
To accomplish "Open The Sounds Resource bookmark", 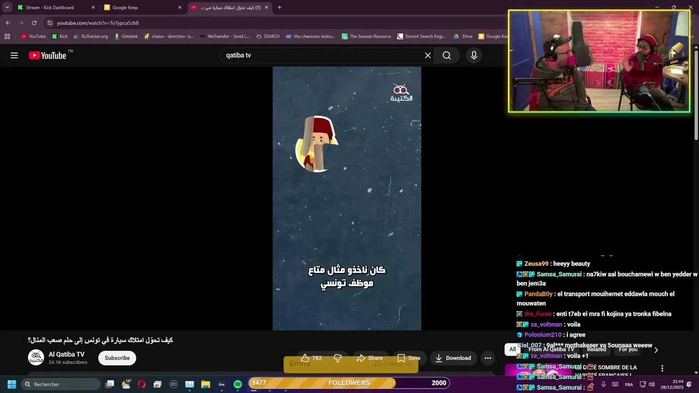I will point(366,37).
